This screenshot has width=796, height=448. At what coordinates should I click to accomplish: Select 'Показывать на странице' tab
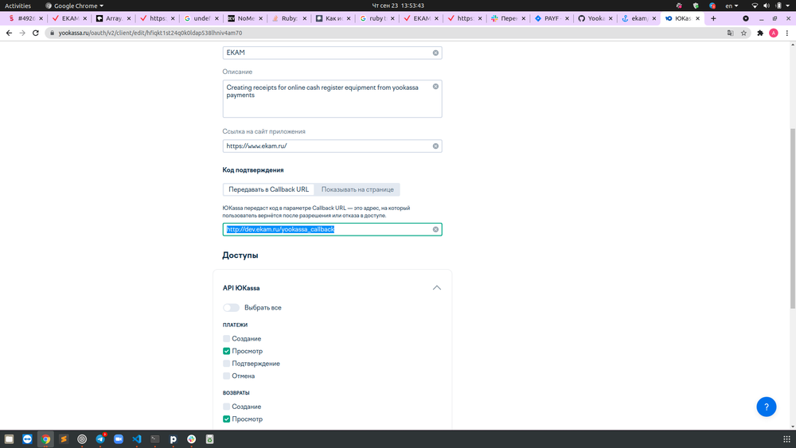point(357,189)
